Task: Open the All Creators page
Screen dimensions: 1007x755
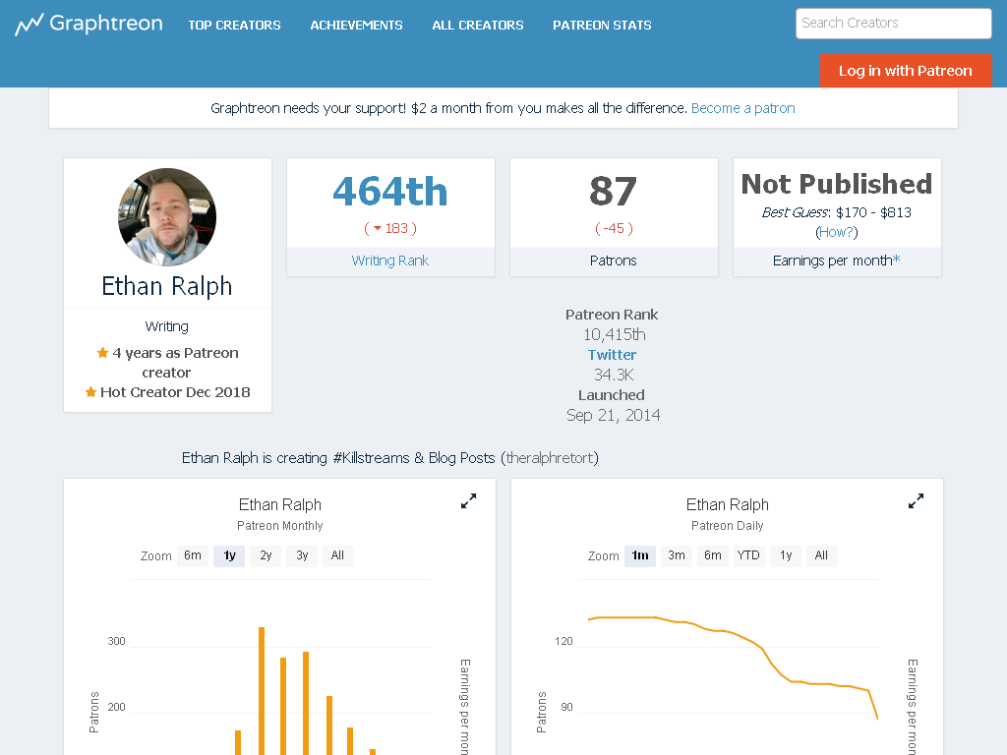Action: (478, 25)
